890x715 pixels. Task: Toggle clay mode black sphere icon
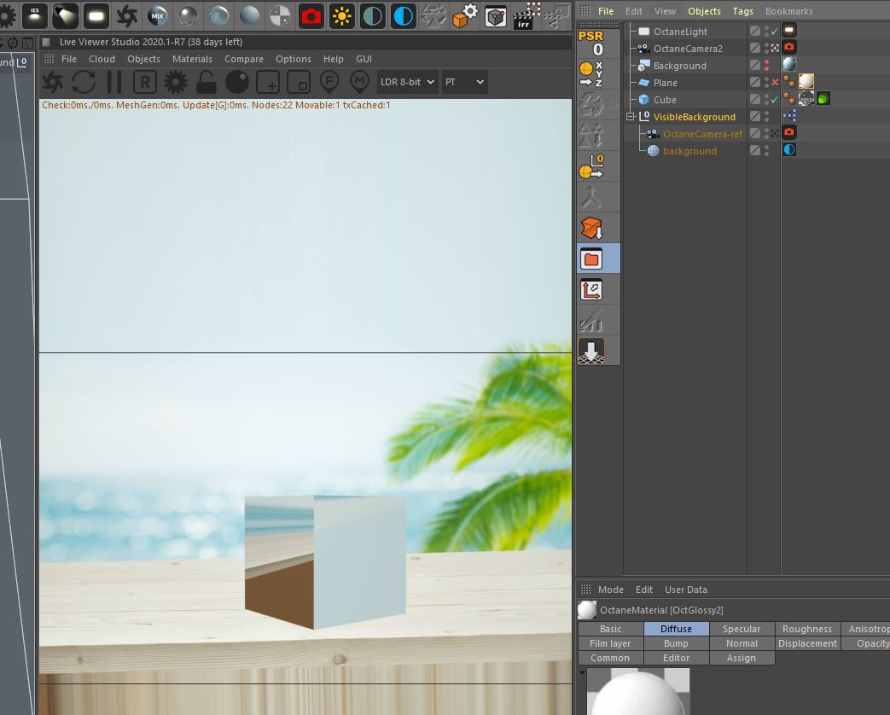coord(236,82)
